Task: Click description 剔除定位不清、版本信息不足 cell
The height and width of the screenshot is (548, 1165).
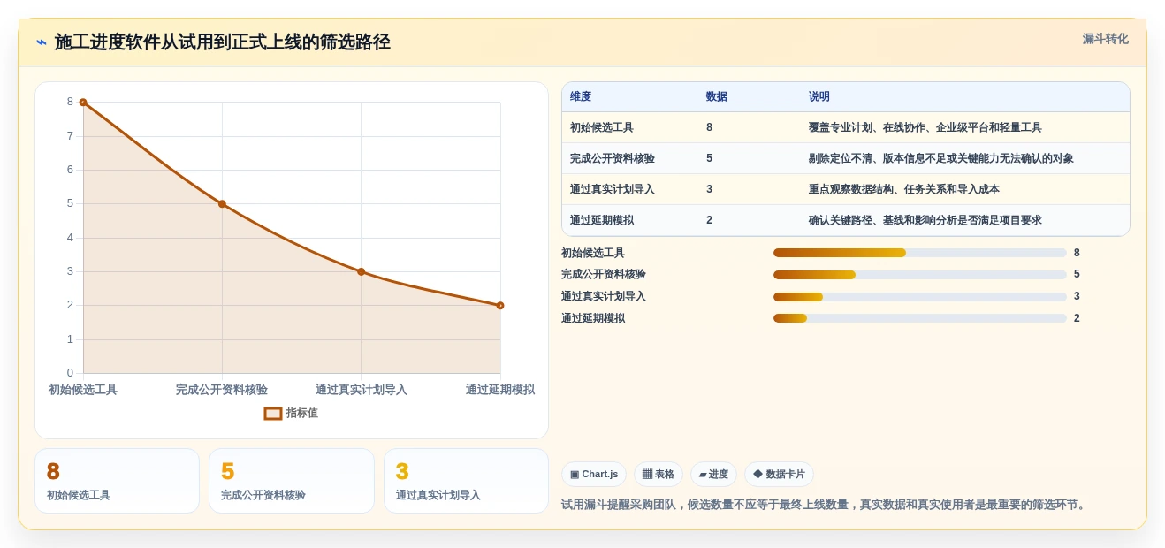Action: (x=941, y=159)
